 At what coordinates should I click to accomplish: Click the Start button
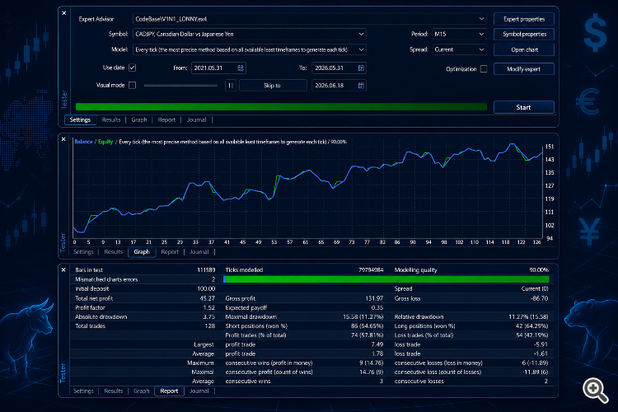tap(524, 107)
